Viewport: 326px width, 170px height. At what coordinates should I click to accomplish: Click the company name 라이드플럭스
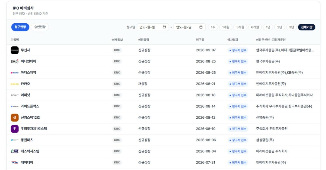click(x=30, y=106)
